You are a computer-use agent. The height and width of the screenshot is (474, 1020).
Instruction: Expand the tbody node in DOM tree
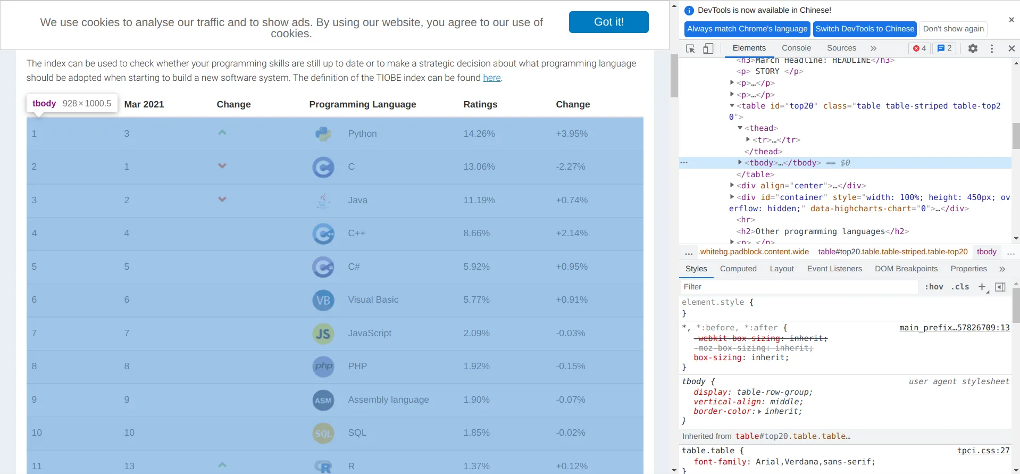740,162
